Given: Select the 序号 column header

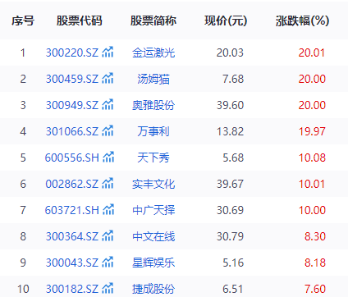Looking at the screenshot, I should click(23, 21).
